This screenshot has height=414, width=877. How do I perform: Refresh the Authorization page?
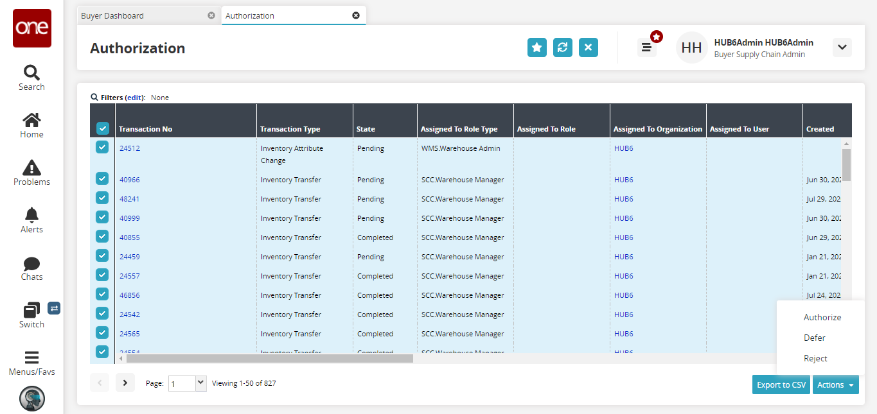[563, 47]
